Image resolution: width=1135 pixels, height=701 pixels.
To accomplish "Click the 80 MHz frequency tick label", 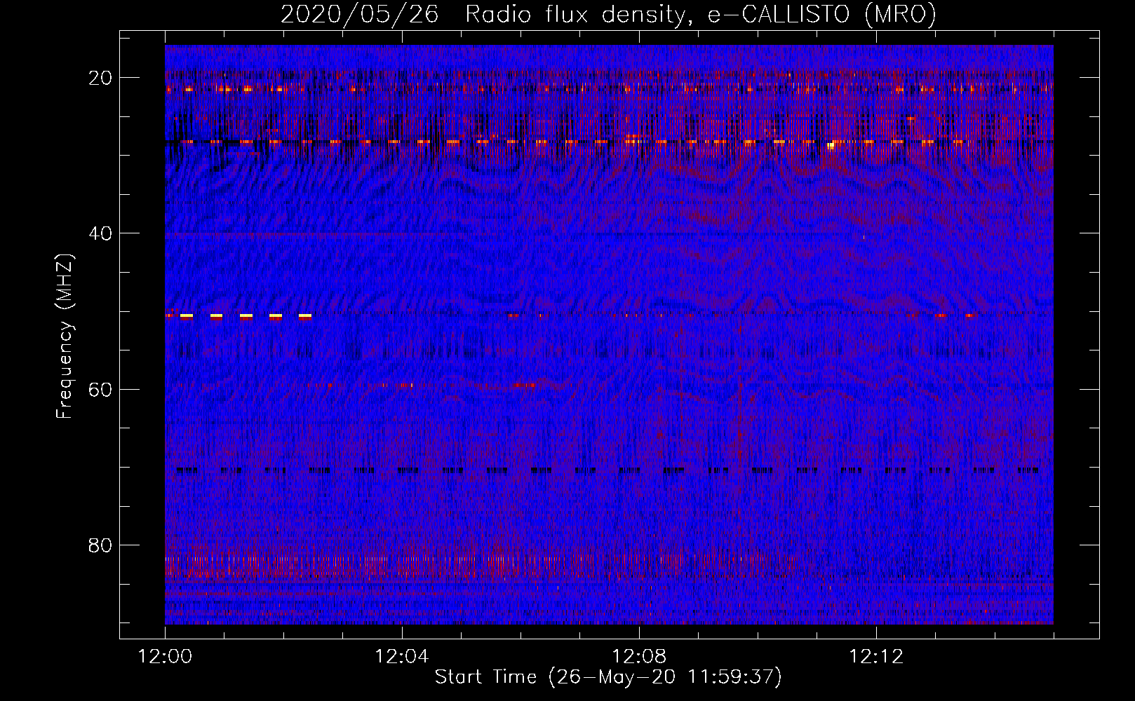I will point(101,545).
